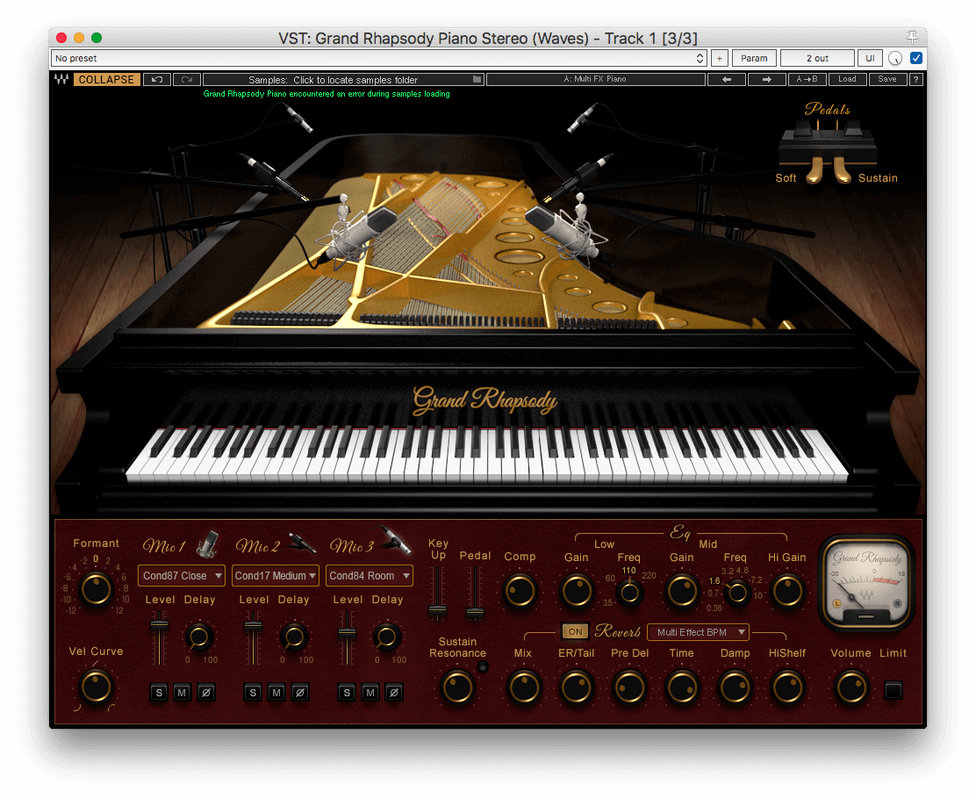Click the Soft pedal
Viewport: 976px width, 799px height.
click(815, 170)
